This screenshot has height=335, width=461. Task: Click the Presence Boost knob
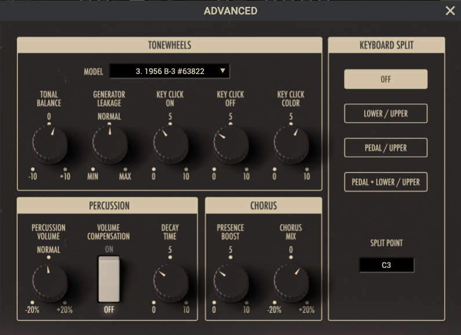pyautogui.click(x=231, y=281)
